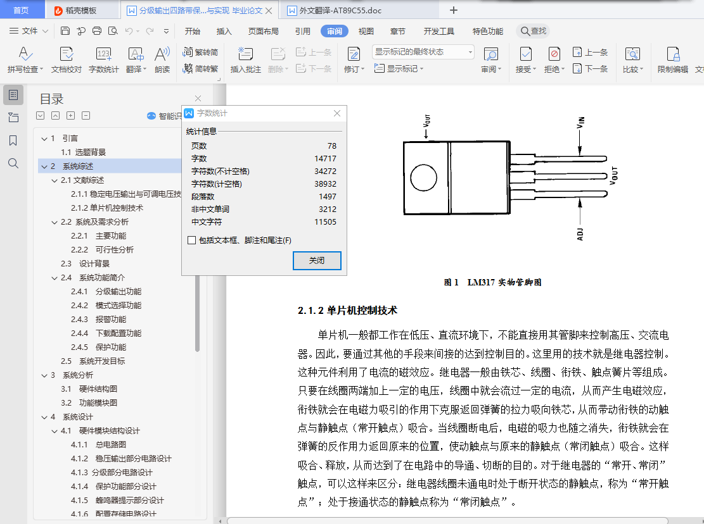Click the outline panel vertical scrollbar
The height and width of the screenshot is (524, 704).
(197, 313)
